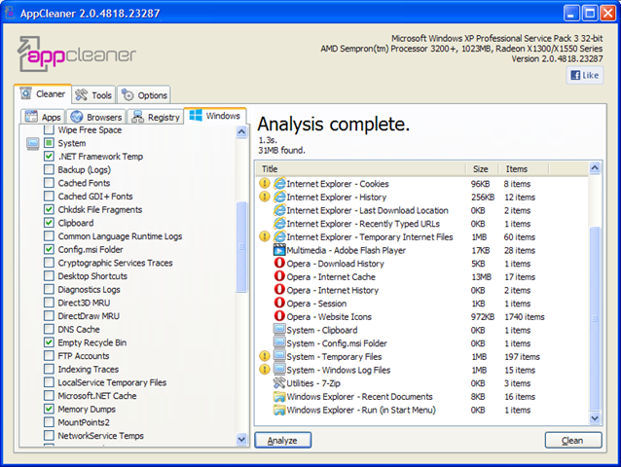The width and height of the screenshot is (621, 467).
Task: Click the left list scrollbar thumb
Action: coord(241,247)
